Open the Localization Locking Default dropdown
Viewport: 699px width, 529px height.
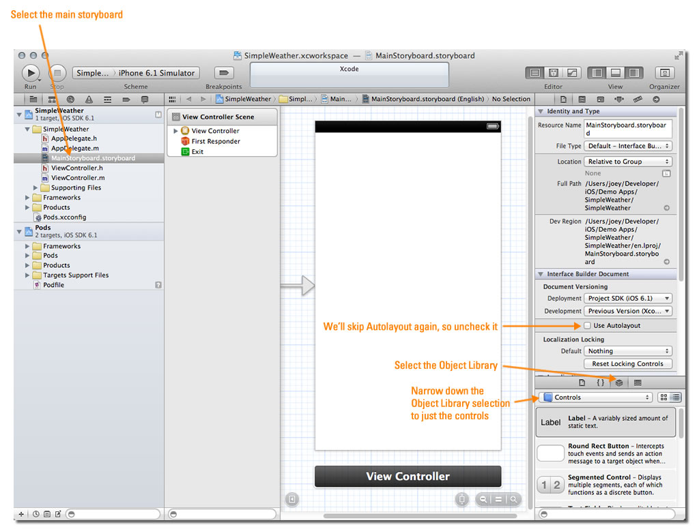coord(628,351)
